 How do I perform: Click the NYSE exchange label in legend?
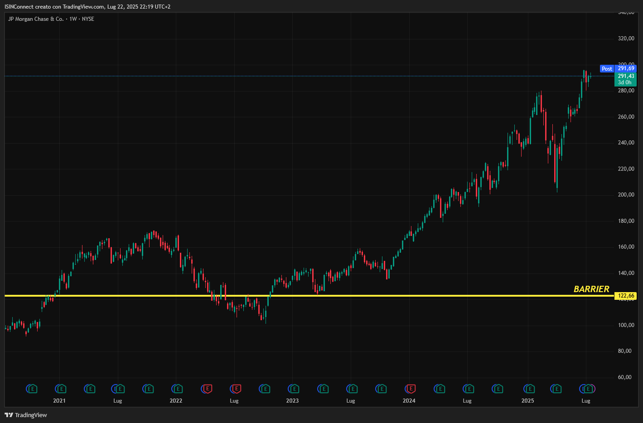tap(88, 19)
